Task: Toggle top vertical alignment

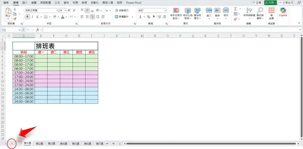Action: (82, 10)
